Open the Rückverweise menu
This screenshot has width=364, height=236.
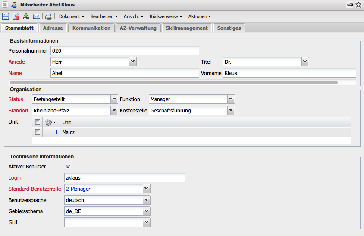point(166,16)
